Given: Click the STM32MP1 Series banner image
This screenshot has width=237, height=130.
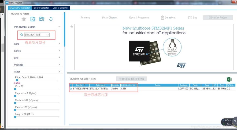Looking at the screenshot, I should pyautogui.click(x=154, y=47).
